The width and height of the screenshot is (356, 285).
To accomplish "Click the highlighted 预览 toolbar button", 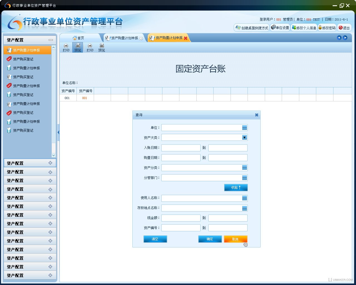I will pos(78,48).
